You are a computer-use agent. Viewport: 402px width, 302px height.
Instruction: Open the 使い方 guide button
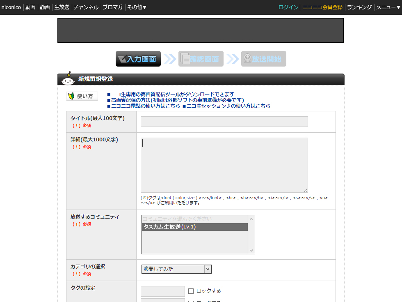pos(82,96)
